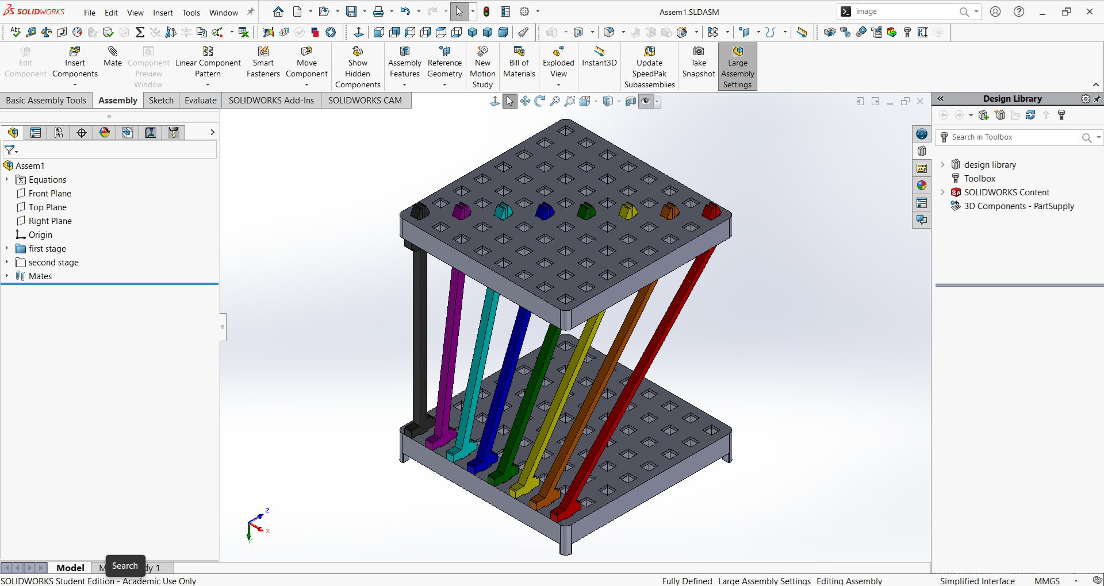
Task: Click the Instant3D icon
Action: tap(599, 52)
